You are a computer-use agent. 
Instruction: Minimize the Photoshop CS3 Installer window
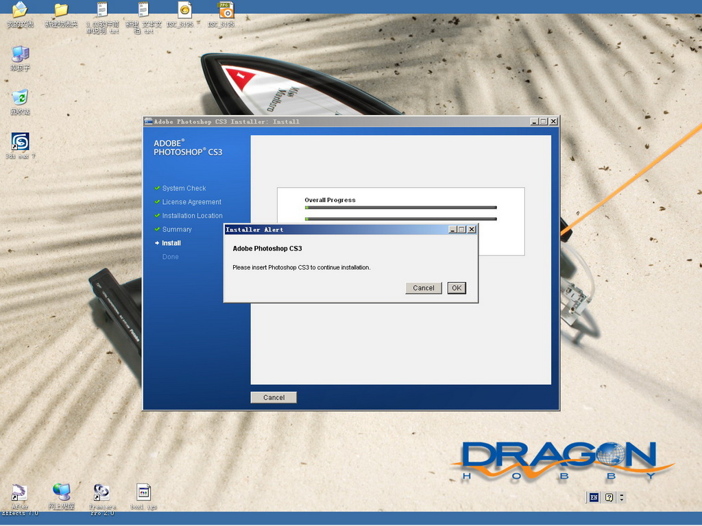[x=534, y=121]
